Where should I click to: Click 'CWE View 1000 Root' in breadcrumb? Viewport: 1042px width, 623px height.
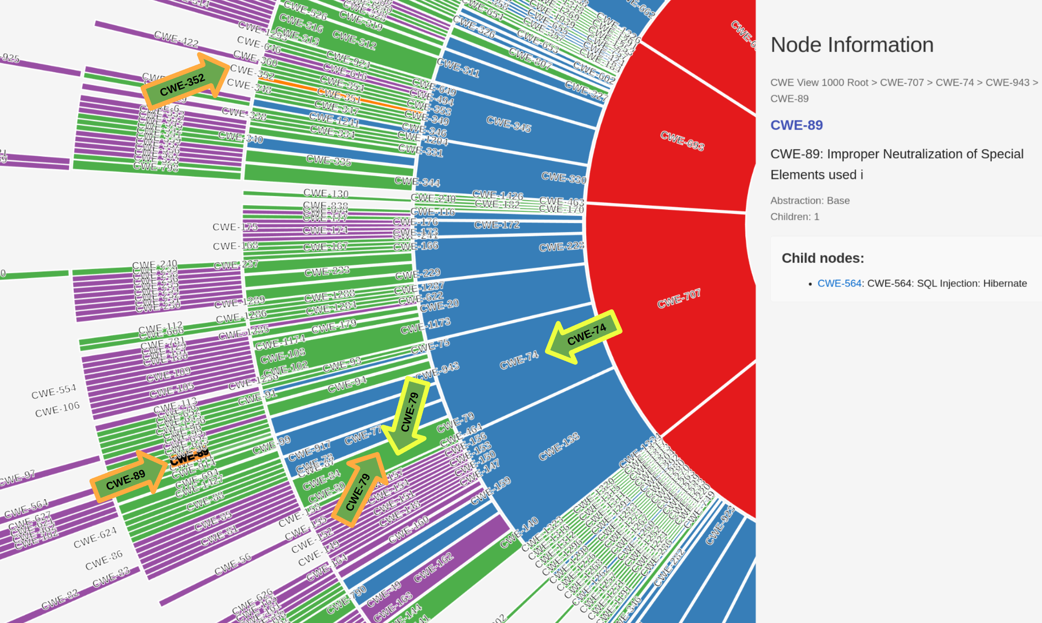pos(819,82)
